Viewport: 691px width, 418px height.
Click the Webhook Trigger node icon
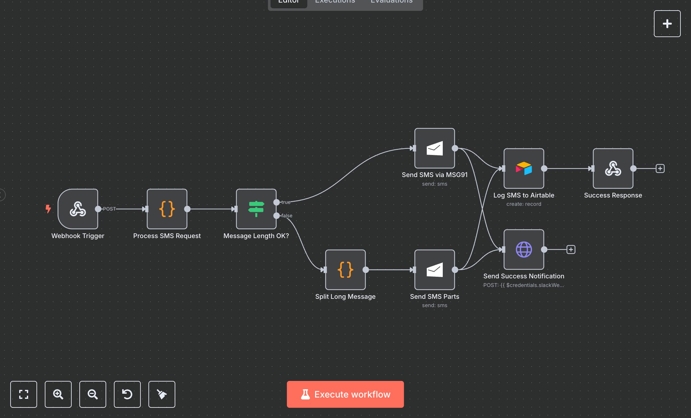pyautogui.click(x=78, y=209)
